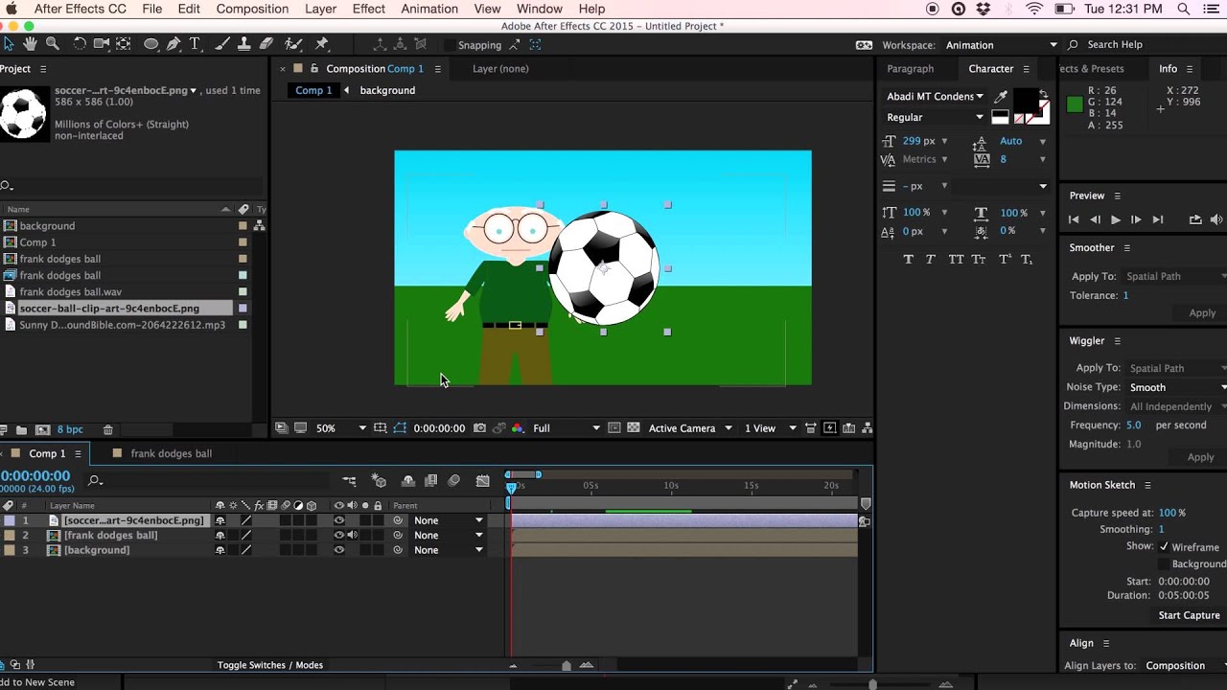Select the Pen tool
Screen dimensions: 1227x690
tap(174, 44)
